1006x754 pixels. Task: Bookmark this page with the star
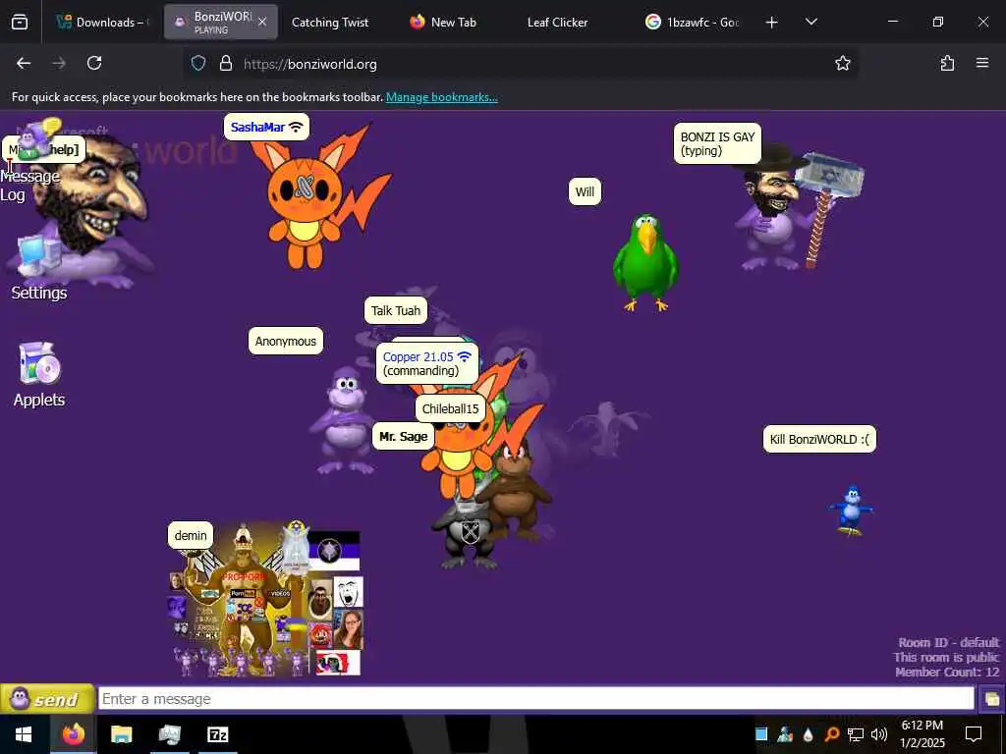tap(842, 63)
